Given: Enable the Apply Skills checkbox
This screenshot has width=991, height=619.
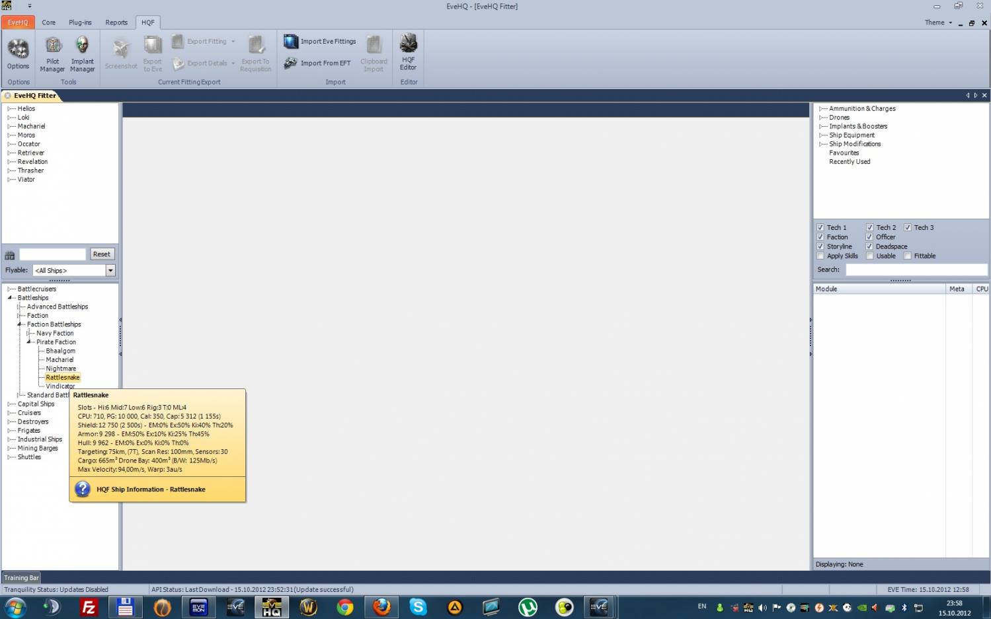Looking at the screenshot, I should (x=820, y=256).
